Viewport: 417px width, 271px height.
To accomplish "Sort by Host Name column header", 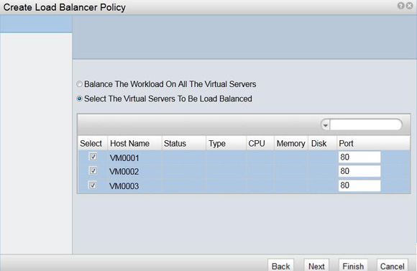I will tap(134, 143).
